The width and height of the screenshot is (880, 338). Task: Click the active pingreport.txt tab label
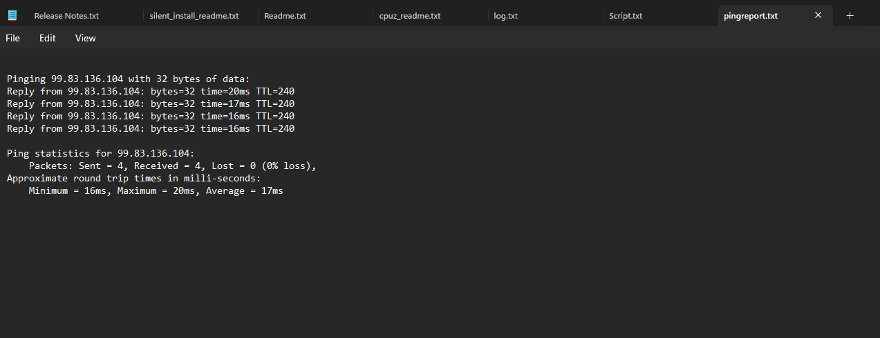tap(750, 16)
